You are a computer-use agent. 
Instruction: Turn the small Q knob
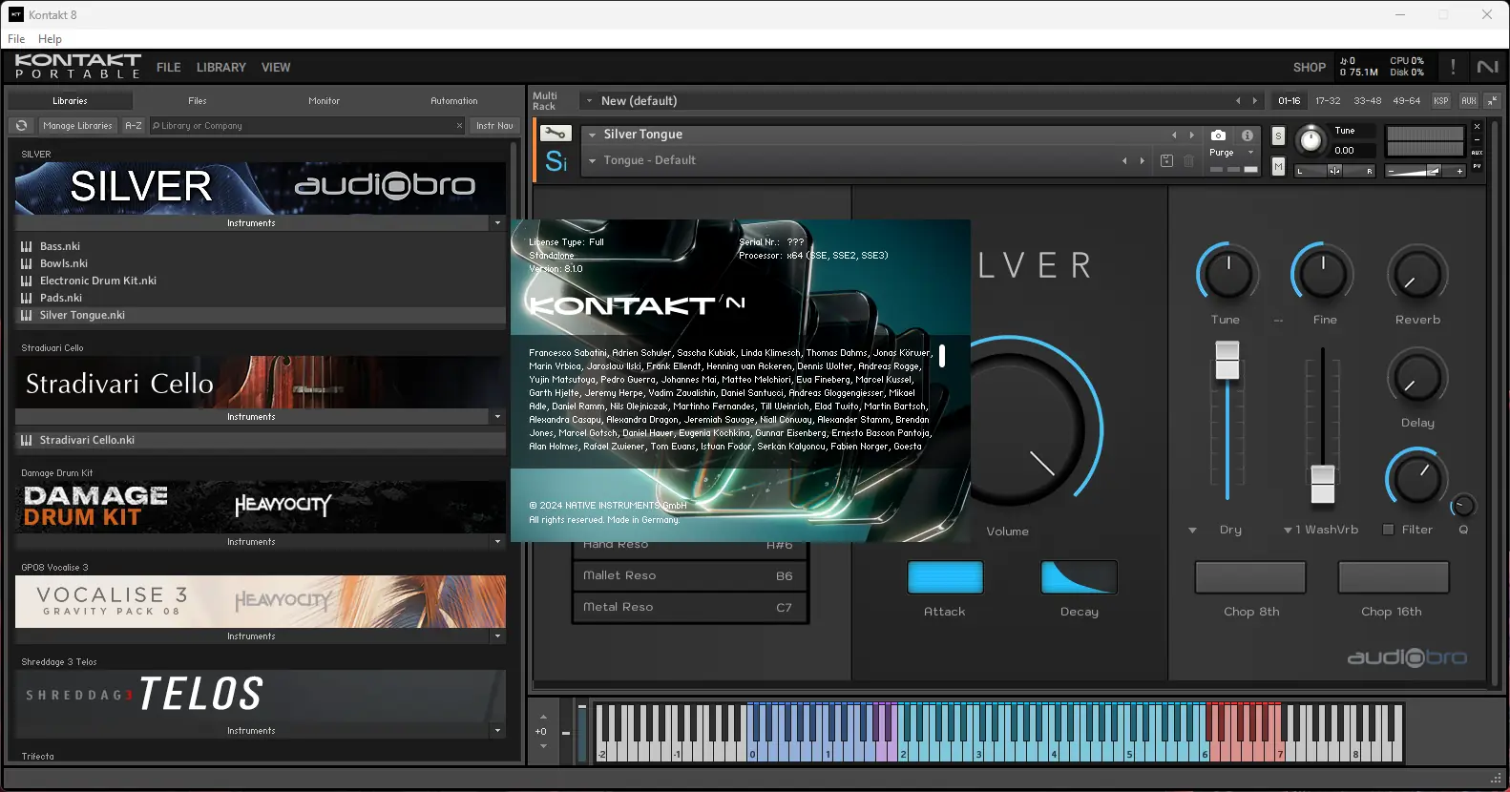coord(1463,506)
